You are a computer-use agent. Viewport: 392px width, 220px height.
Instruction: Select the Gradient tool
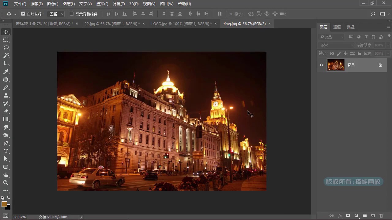point(6,119)
